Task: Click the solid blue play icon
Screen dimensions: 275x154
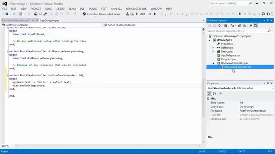Action: (x=155, y=14)
